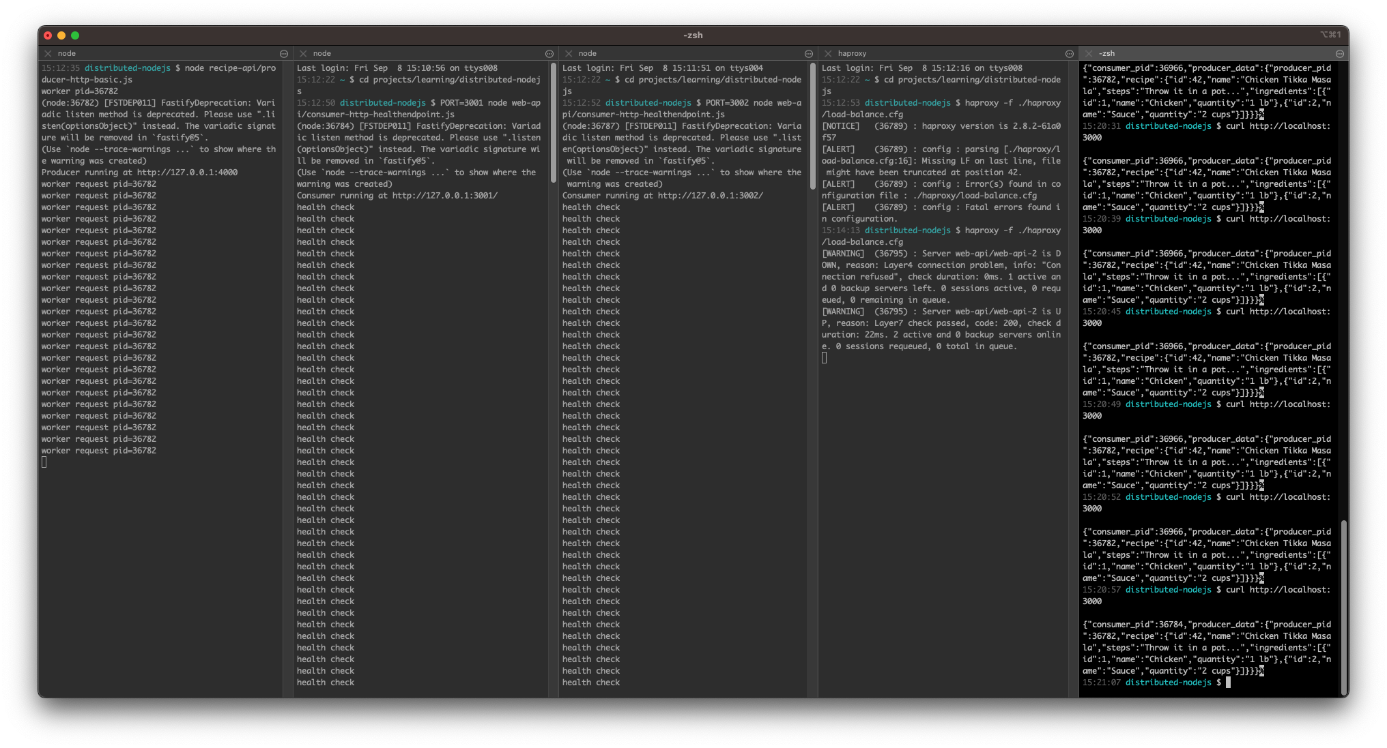
Task: Open options menu icon of third node pane
Action: tap(809, 53)
